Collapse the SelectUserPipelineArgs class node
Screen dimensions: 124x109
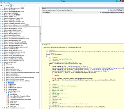point(5,91)
